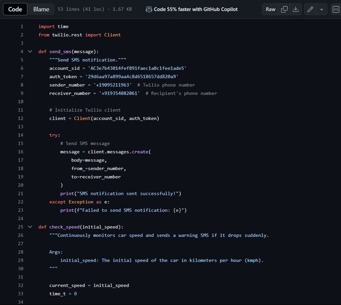Screen dimensions: 341x305
Task: Click 'send_sms' function name
Action: (60, 52)
